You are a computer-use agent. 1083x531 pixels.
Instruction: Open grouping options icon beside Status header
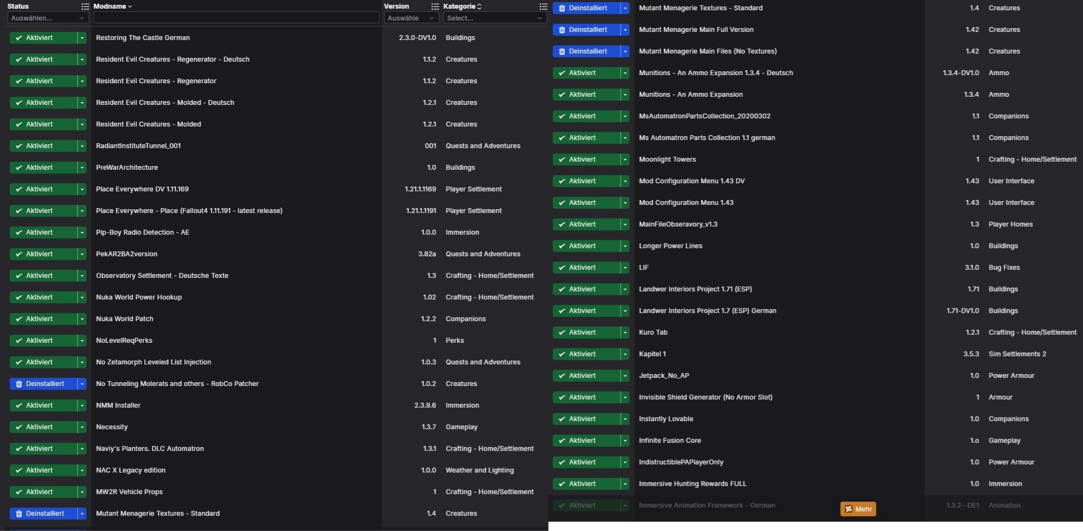(85, 6)
